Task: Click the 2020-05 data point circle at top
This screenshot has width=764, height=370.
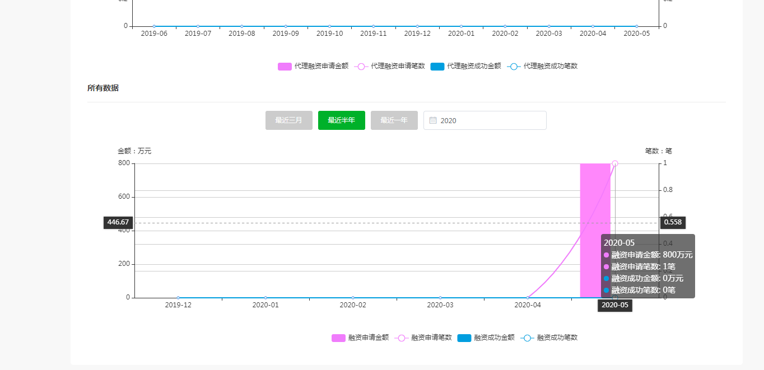Action: coord(615,163)
